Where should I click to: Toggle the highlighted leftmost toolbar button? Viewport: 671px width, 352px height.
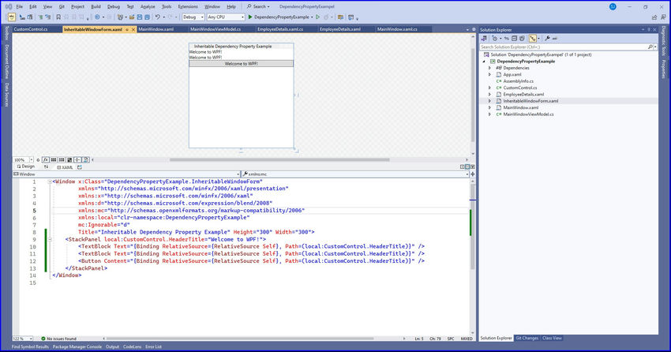point(12,17)
